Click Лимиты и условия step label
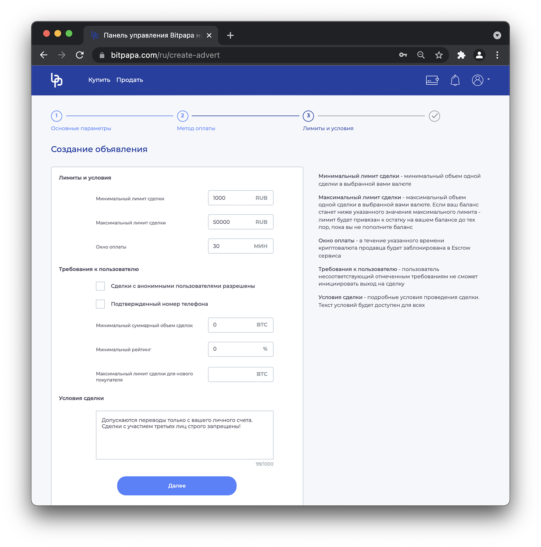 tap(328, 128)
